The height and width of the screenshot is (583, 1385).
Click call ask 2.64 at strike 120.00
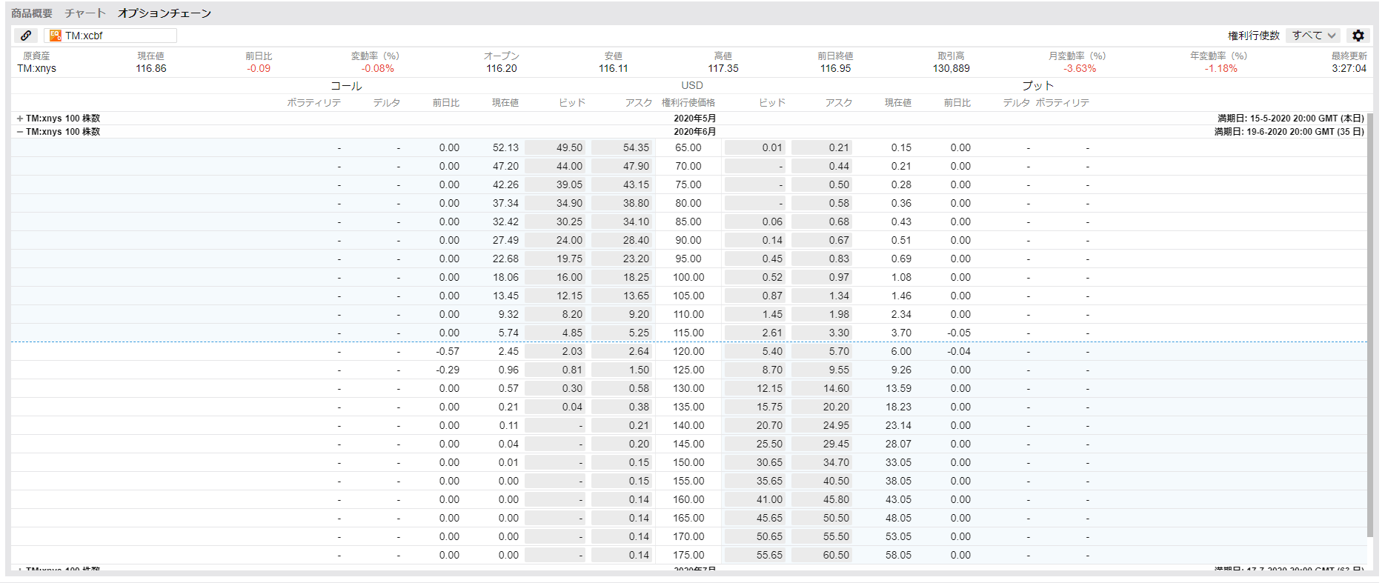(622, 351)
